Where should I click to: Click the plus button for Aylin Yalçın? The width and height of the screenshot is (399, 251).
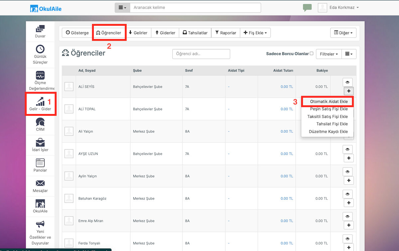click(348, 181)
